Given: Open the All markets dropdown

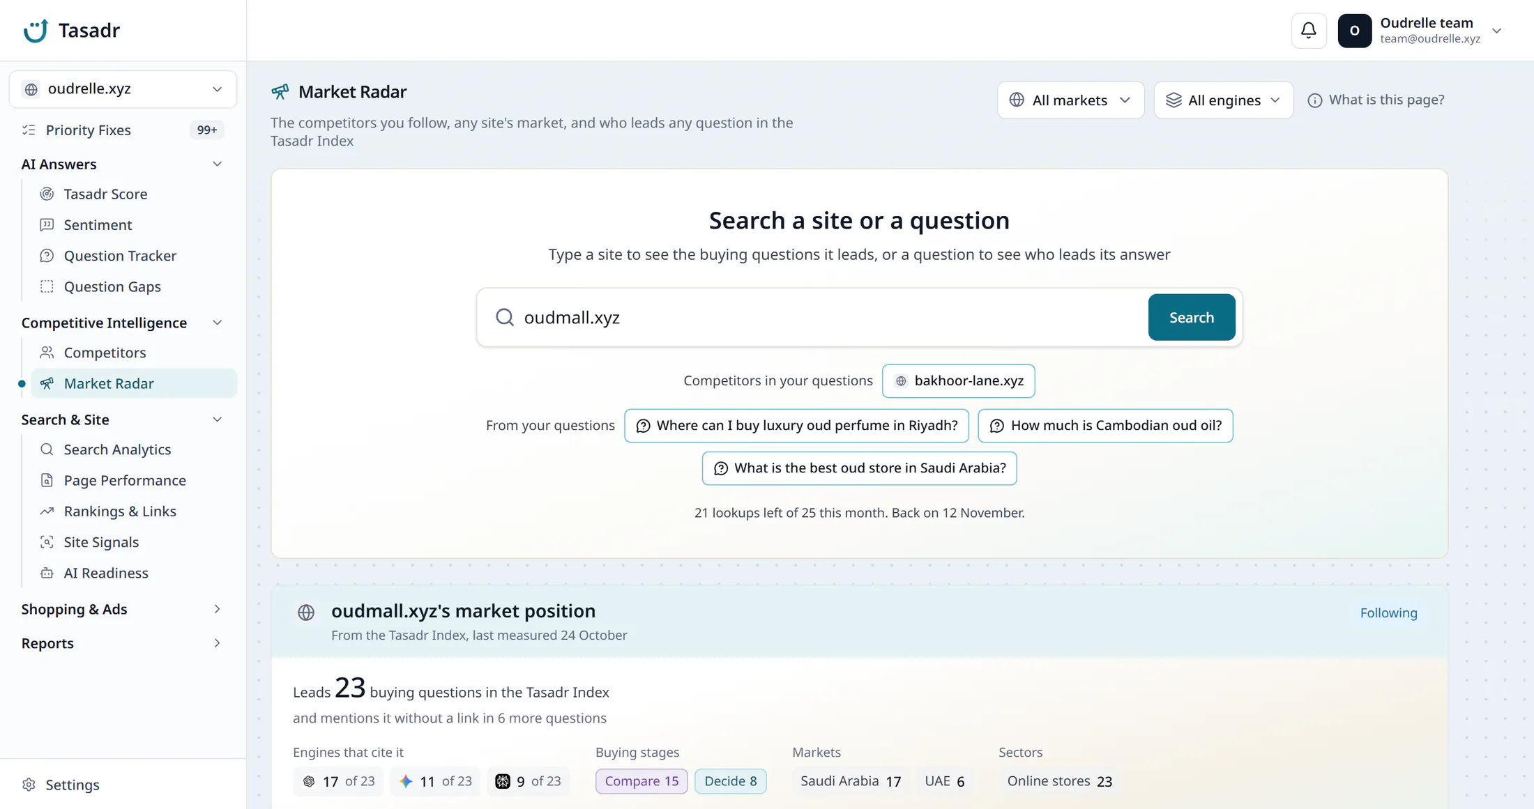Looking at the screenshot, I should (1070, 100).
